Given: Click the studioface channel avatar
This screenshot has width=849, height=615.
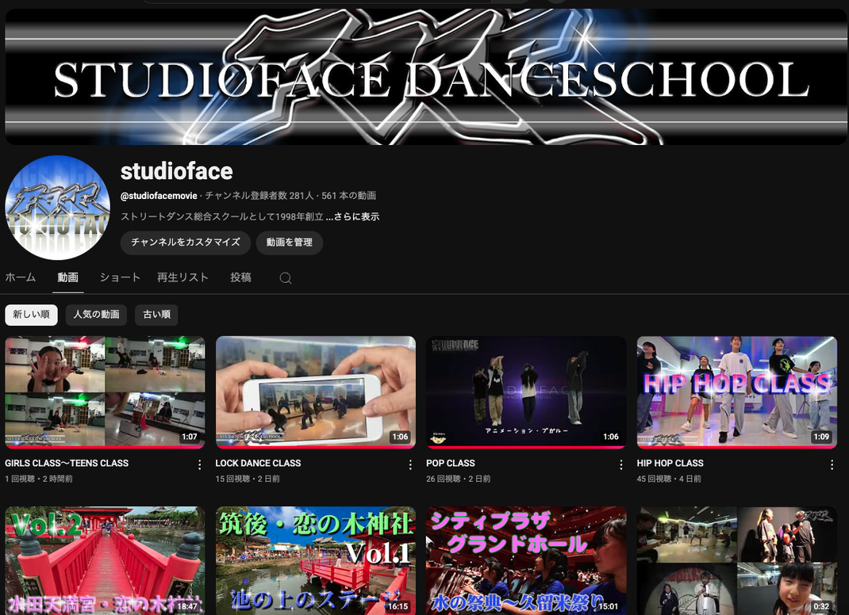Looking at the screenshot, I should tap(57, 208).
